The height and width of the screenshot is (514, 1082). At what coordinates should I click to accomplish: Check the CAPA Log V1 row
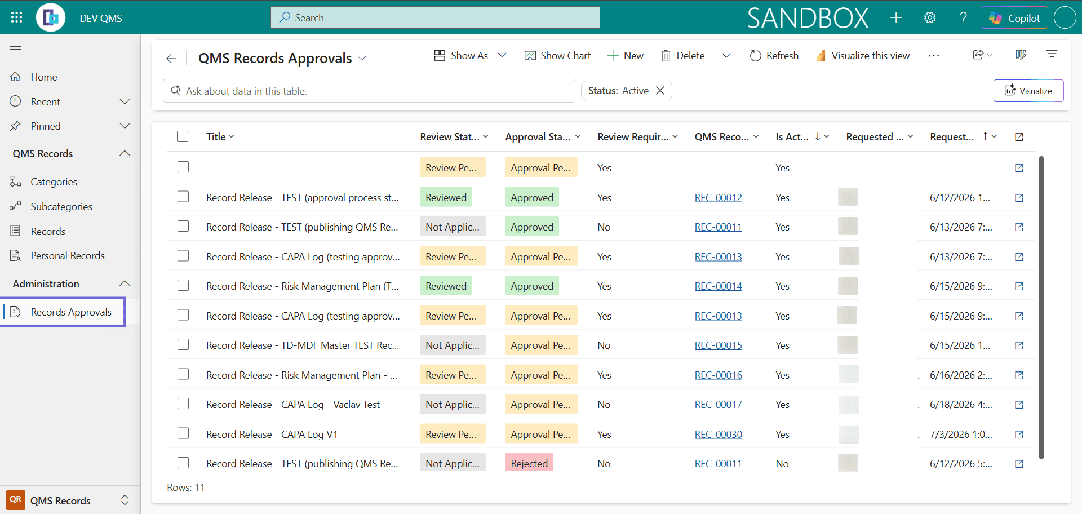[183, 433]
